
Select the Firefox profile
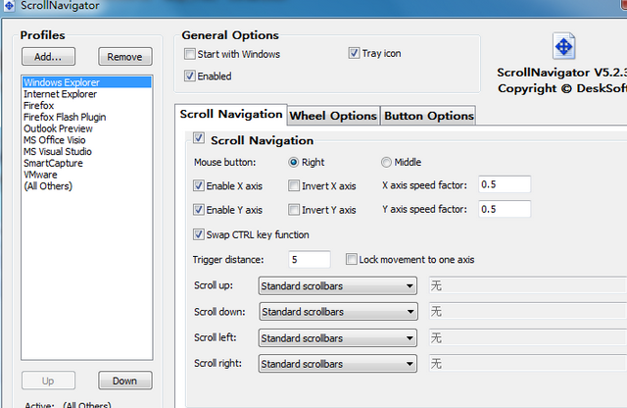click(x=87, y=106)
